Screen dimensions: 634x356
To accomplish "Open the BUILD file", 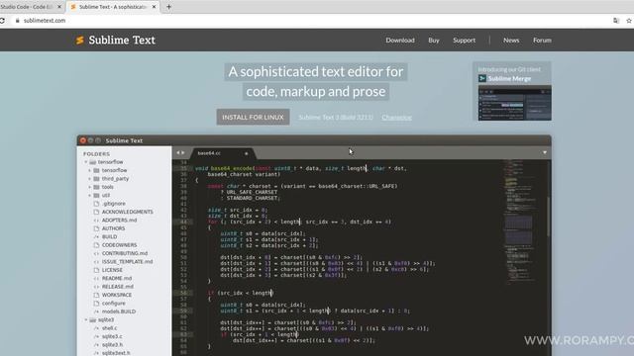I will [109, 236].
